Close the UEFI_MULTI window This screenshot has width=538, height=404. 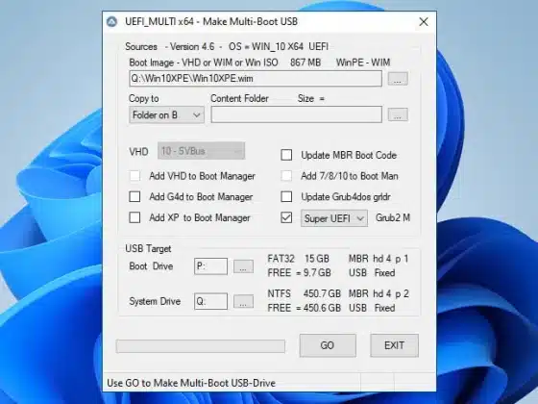pyautogui.click(x=424, y=21)
